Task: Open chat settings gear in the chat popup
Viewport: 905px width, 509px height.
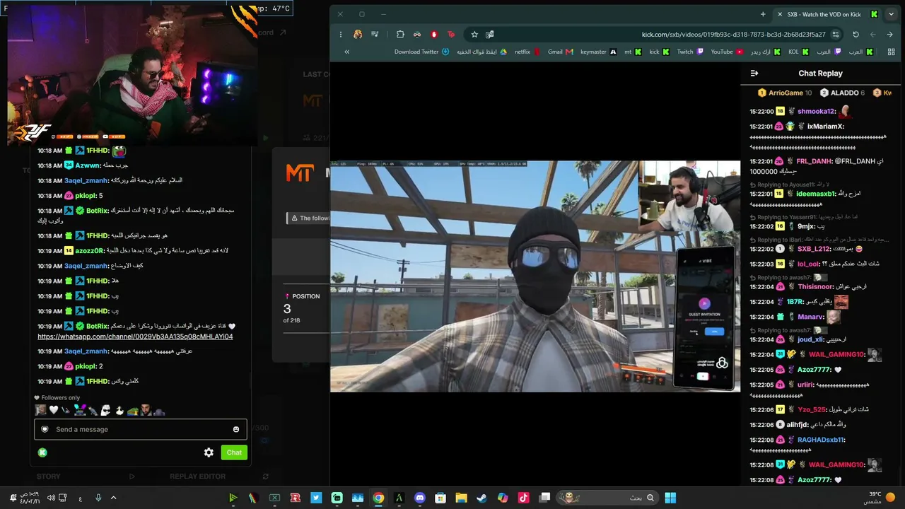Action: [209, 452]
